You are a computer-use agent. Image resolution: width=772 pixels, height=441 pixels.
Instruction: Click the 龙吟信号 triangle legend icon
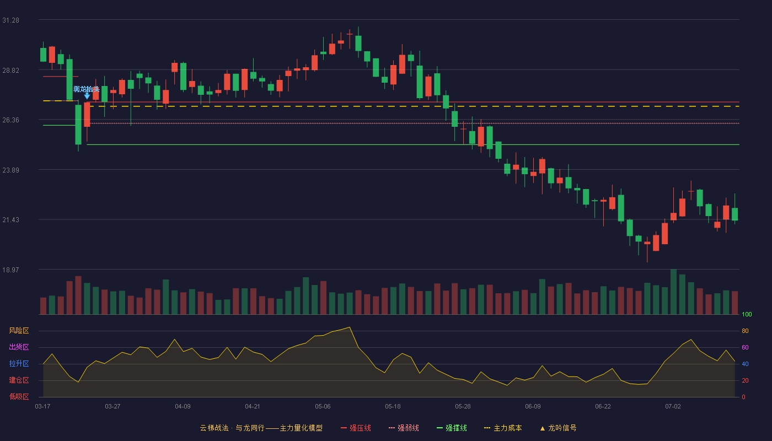(x=542, y=428)
